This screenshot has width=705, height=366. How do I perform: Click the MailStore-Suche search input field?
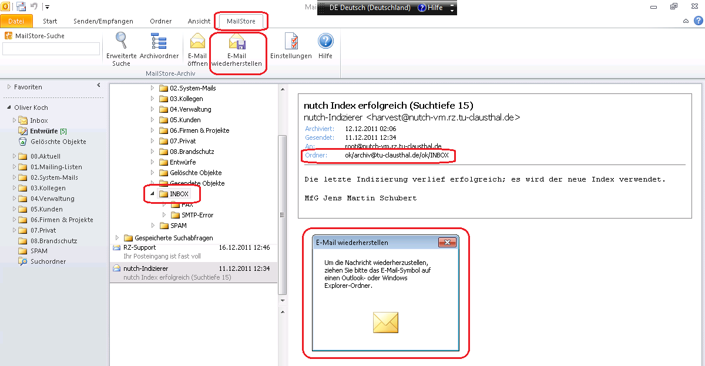pyautogui.click(x=51, y=49)
